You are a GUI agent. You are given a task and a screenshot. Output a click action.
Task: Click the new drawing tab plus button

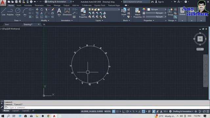[x=44, y=25]
